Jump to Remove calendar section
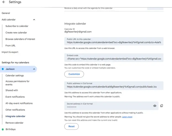Viewport: 172px width, 136px height. coord(15,123)
